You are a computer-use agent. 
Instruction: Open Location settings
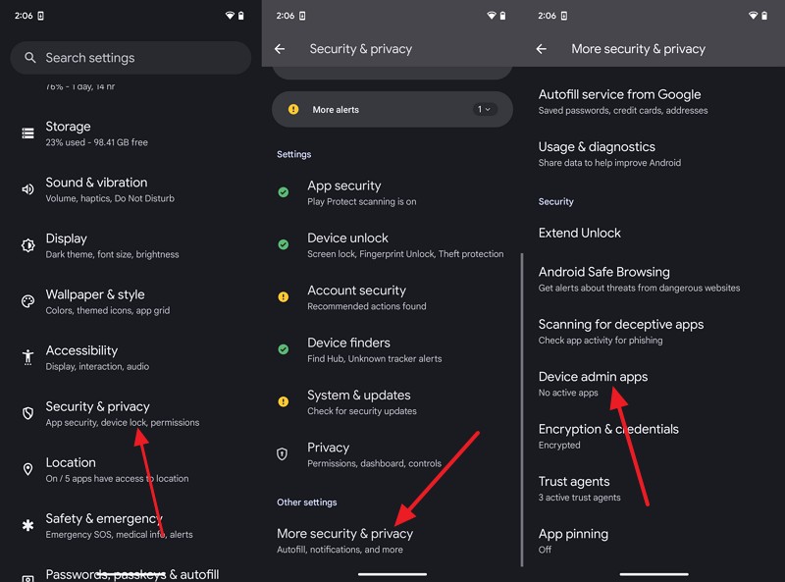[x=131, y=470]
